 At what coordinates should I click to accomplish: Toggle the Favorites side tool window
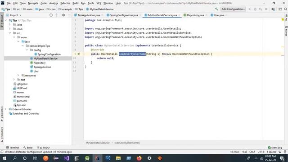(2, 114)
